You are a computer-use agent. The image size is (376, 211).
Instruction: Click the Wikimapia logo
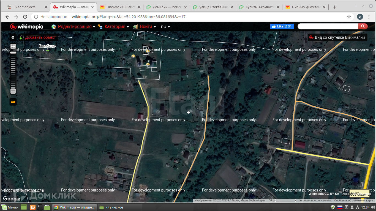27,27
